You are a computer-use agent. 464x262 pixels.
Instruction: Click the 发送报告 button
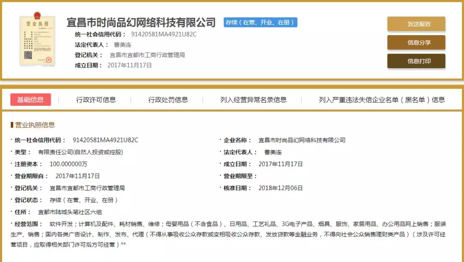point(416,24)
